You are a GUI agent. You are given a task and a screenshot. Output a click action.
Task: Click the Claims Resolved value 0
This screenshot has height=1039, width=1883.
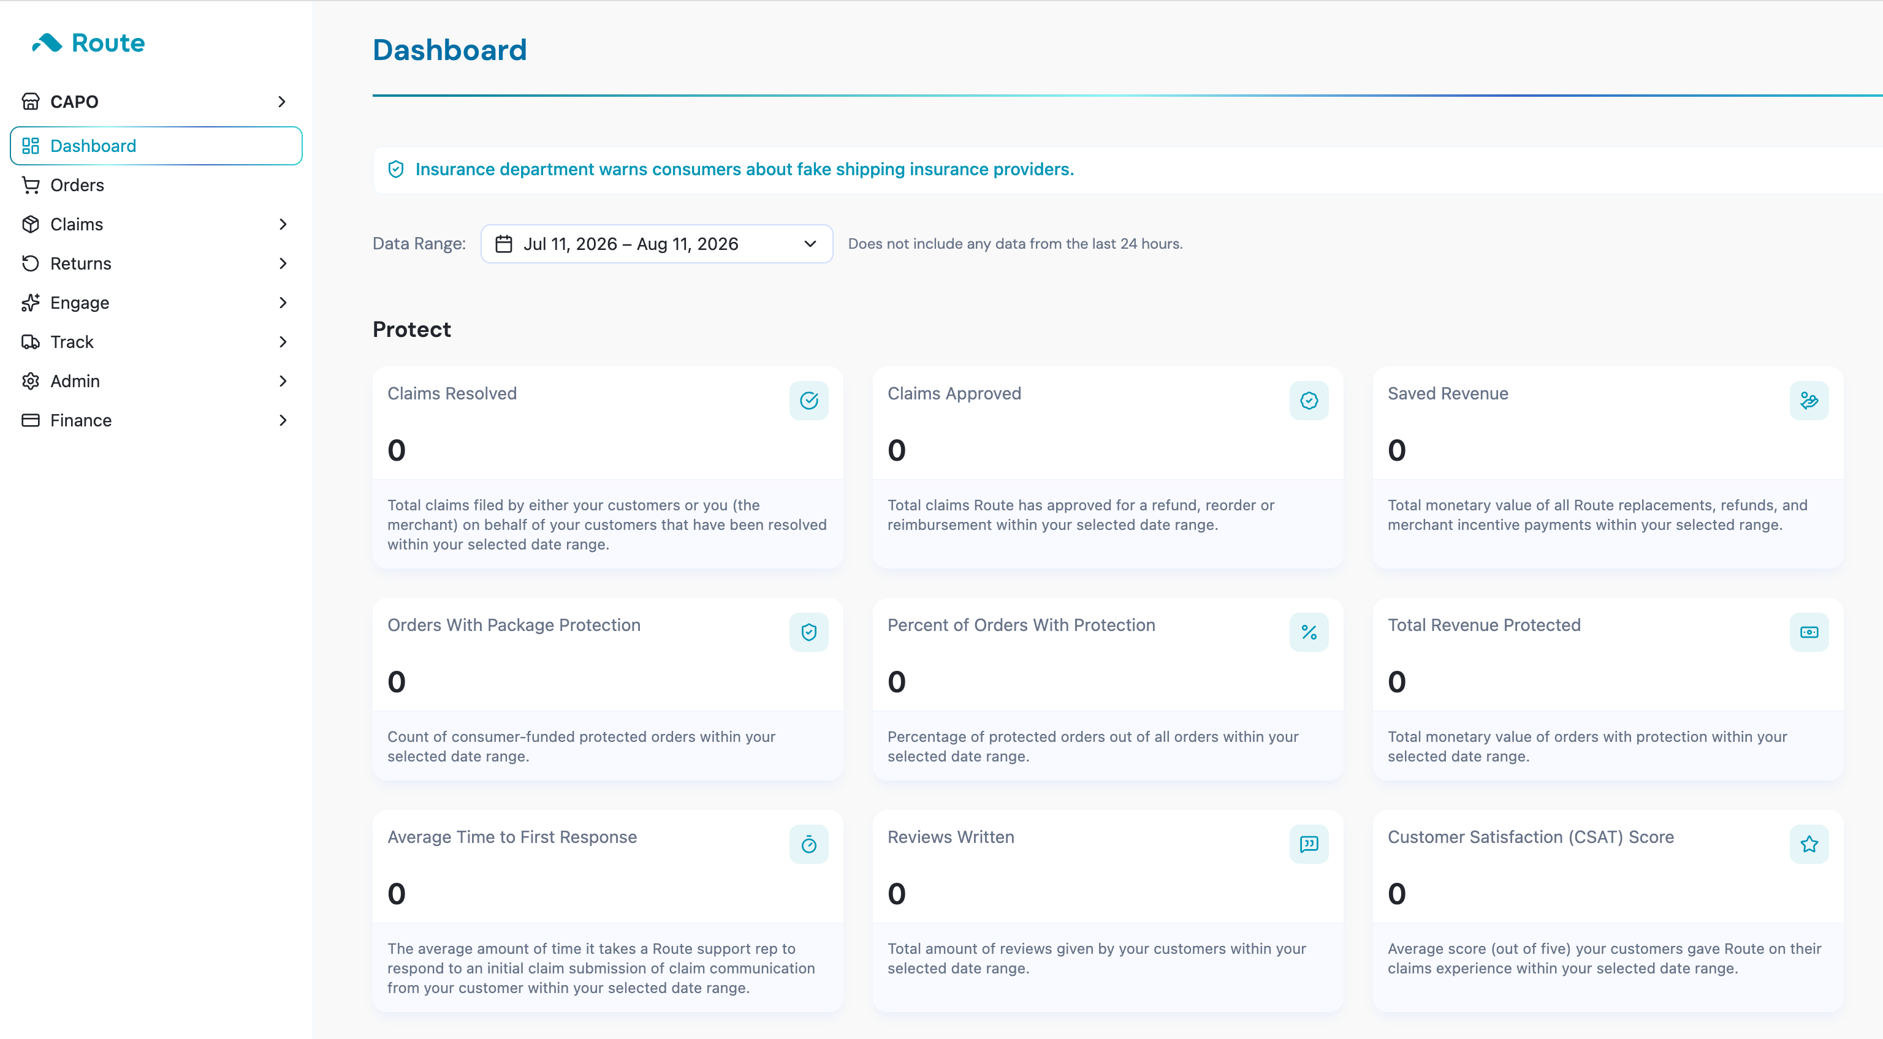(x=396, y=451)
